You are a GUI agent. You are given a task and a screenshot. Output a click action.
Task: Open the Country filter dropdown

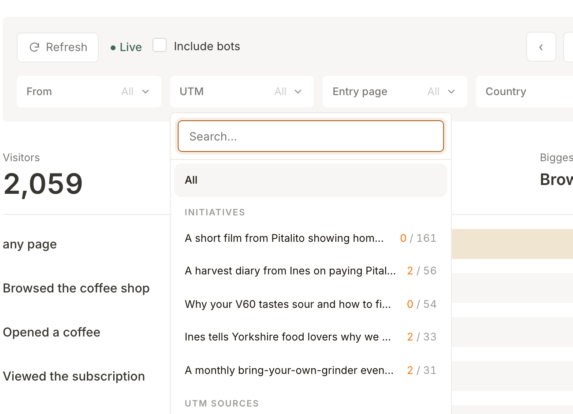tap(525, 92)
